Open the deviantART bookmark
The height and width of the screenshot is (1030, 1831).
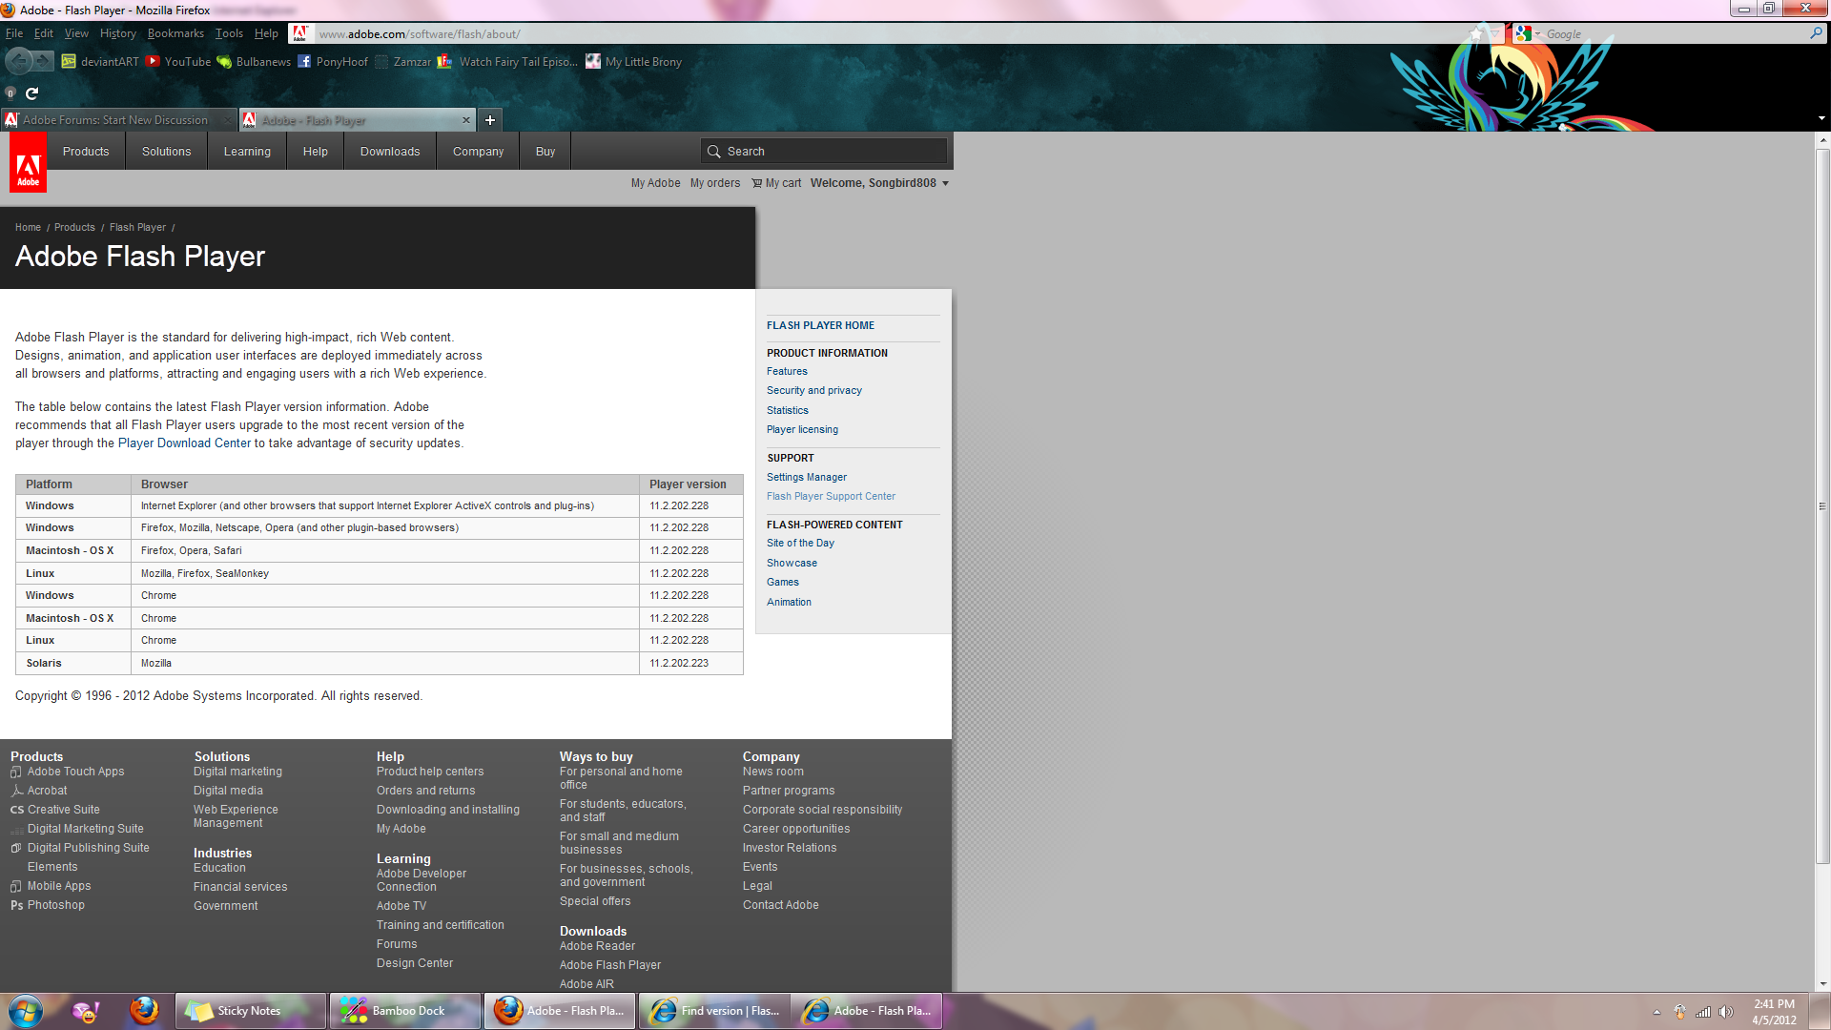[100, 62]
